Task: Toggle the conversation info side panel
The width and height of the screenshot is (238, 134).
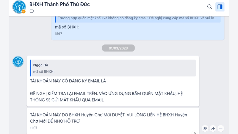Action: point(220,7)
